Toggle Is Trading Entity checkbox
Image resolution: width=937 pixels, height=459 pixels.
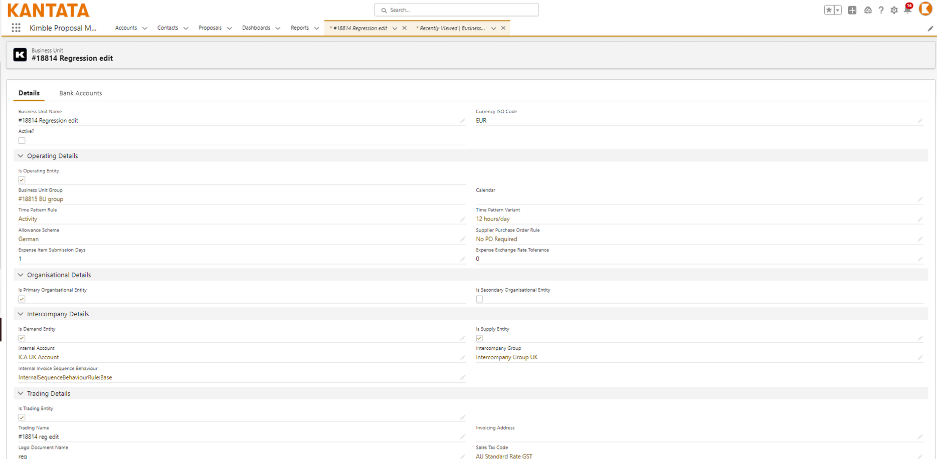[x=22, y=417]
